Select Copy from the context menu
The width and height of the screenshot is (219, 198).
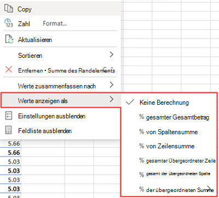(60, 9)
